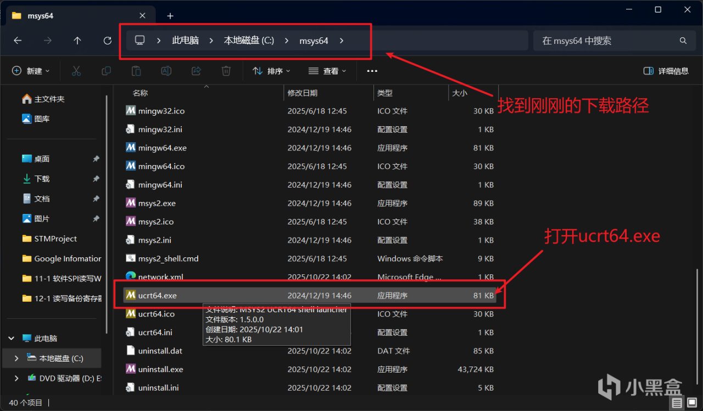The image size is (703, 411).
Task: Click the chevron after 此电脑 in the address bar
Action: click(211, 41)
